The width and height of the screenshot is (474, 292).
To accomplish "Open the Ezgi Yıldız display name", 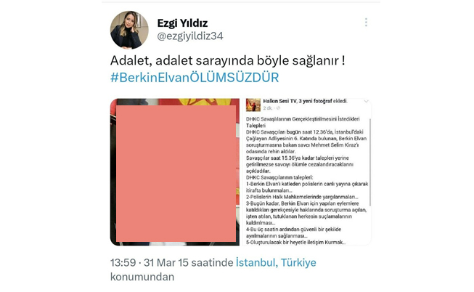I will coord(182,23).
